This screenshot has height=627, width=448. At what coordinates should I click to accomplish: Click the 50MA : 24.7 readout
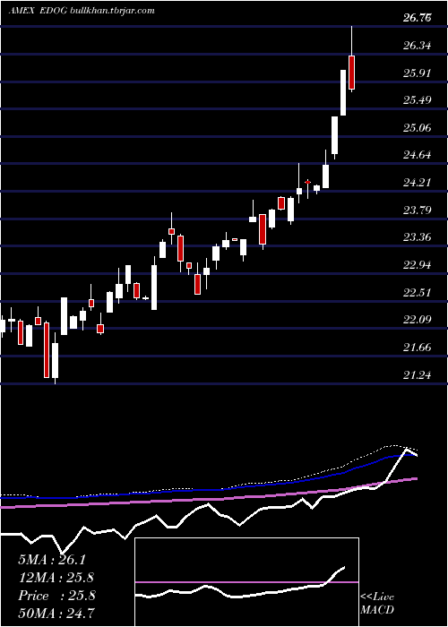(x=56, y=614)
